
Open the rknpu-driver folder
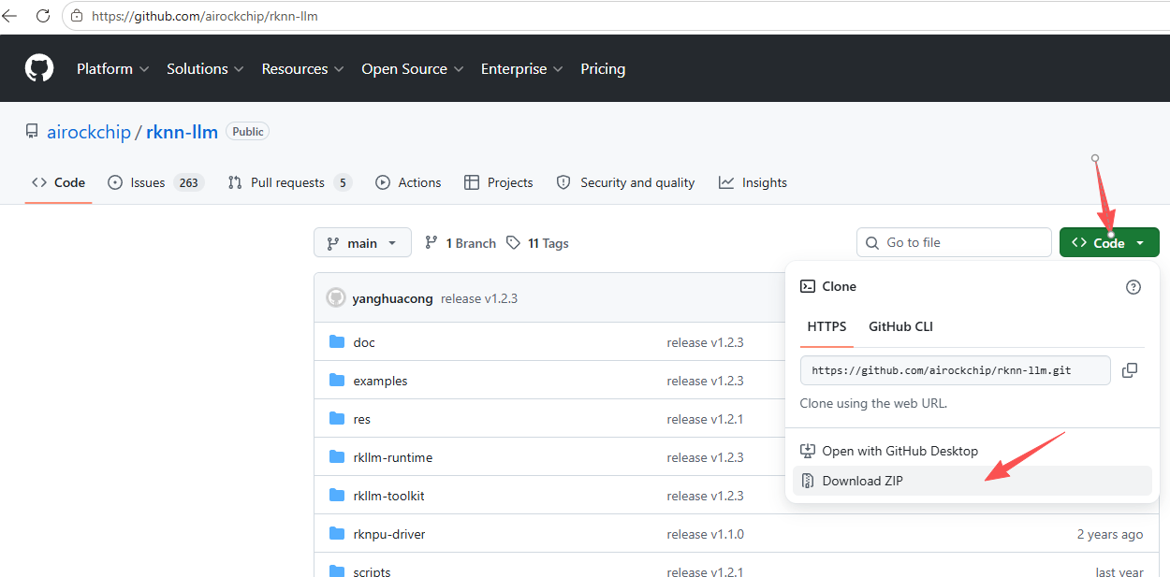coord(389,534)
